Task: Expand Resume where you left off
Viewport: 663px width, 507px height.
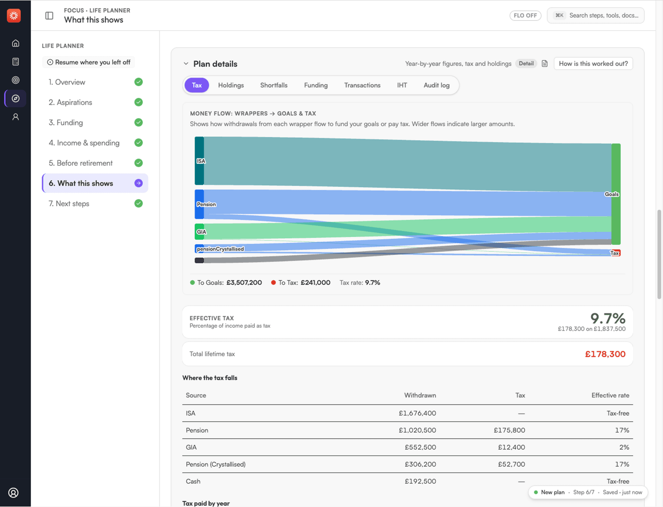Action: tap(89, 62)
